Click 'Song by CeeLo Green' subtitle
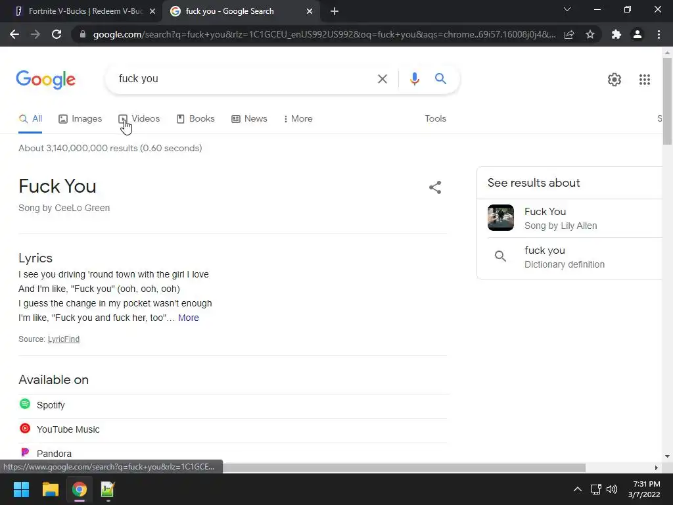 click(x=64, y=208)
